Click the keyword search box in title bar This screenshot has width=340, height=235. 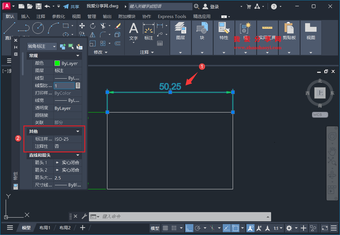pos(160,6)
